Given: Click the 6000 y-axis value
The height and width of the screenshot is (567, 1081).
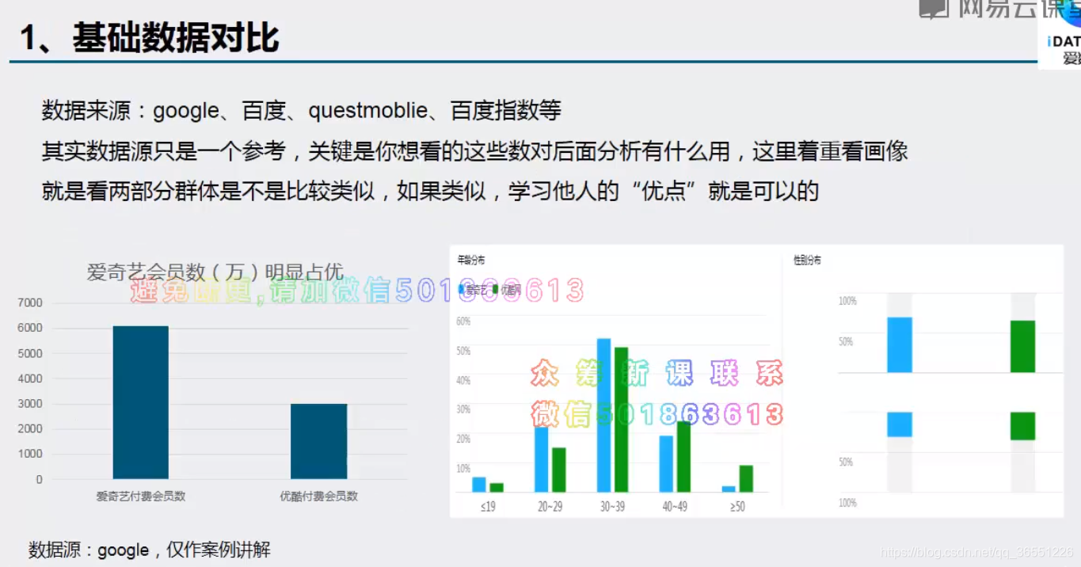Looking at the screenshot, I should click(29, 328).
